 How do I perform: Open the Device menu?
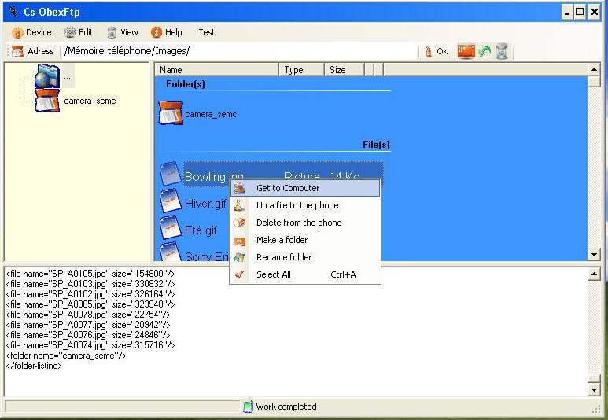(x=31, y=32)
